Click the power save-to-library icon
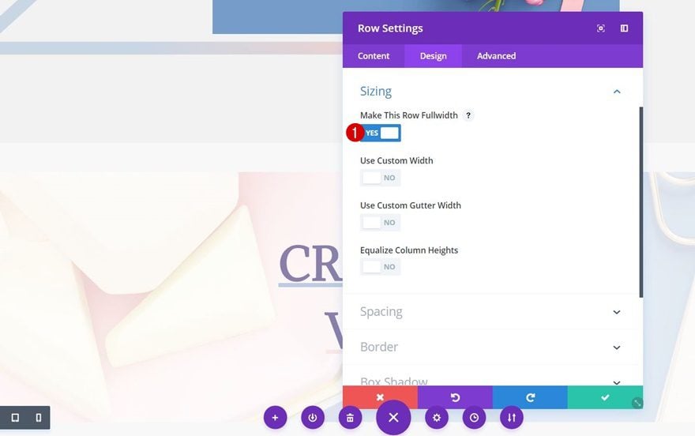Image resolution: width=695 pixels, height=436 pixels. (x=313, y=417)
